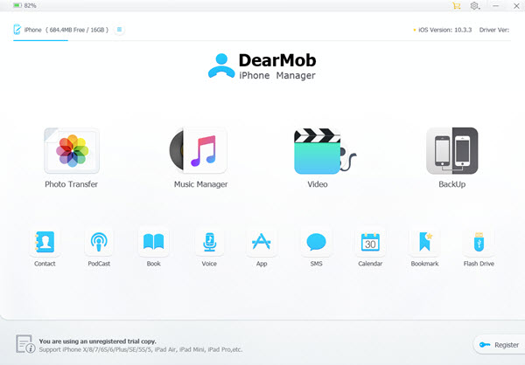Open the Book icon
This screenshot has height=365, width=525.
[153, 241]
